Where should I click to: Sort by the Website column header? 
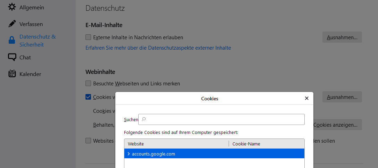(176, 144)
